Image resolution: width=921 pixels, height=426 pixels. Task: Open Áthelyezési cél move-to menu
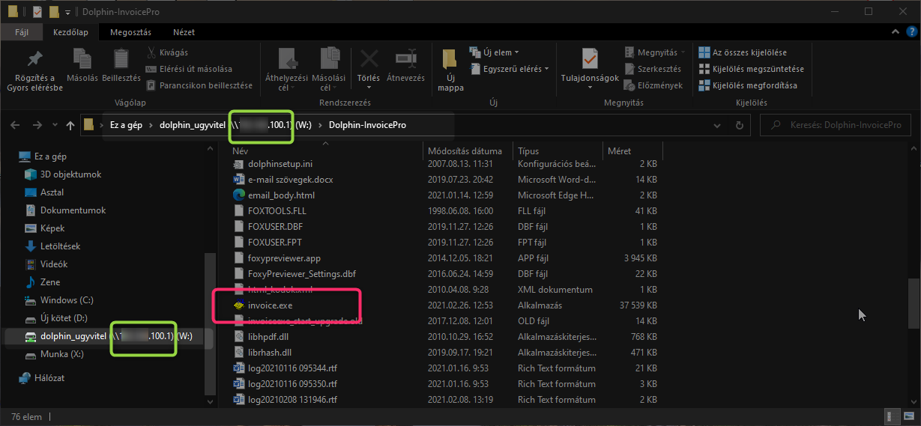coord(287,70)
